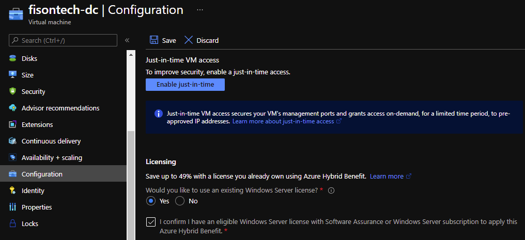525x240 pixels.
Task: Click the Identity key icon
Action: 13,190
